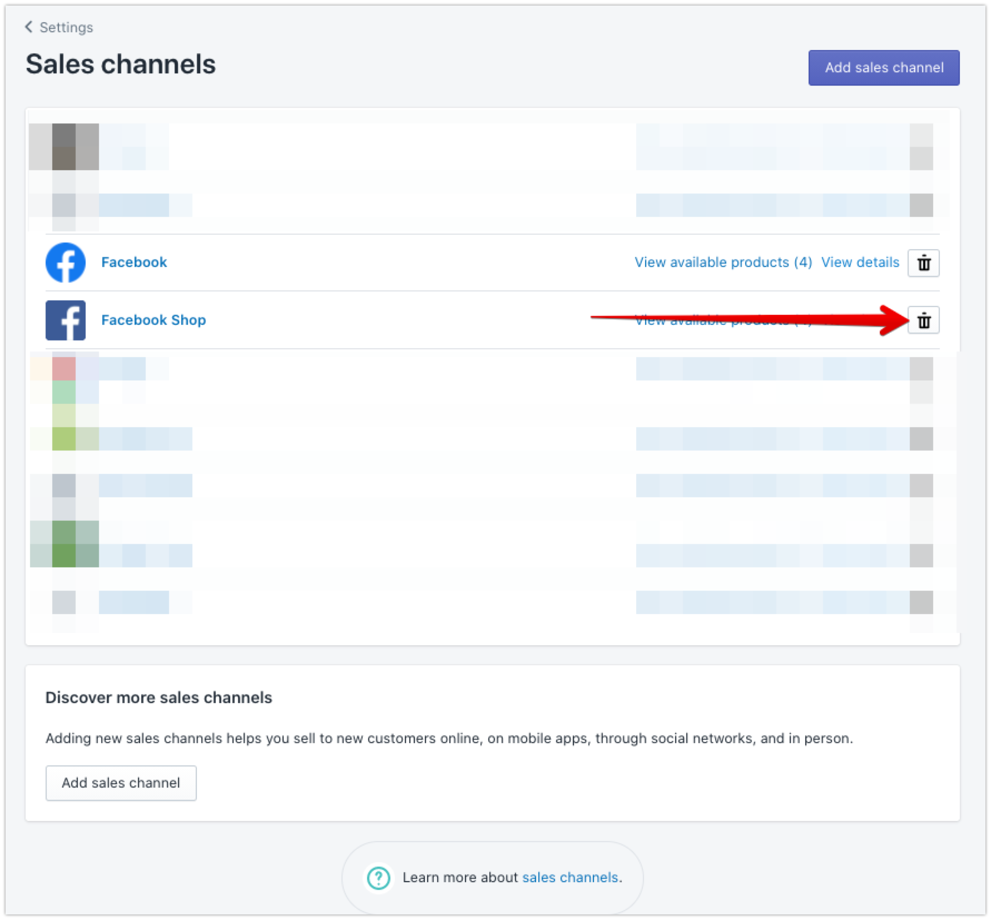Follow the sales channels help link
991x920 pixels.
[x=570, y=878]
